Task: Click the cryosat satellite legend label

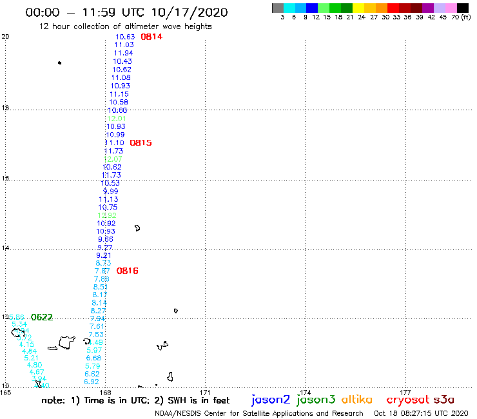Action: click(x=407, y=400)
